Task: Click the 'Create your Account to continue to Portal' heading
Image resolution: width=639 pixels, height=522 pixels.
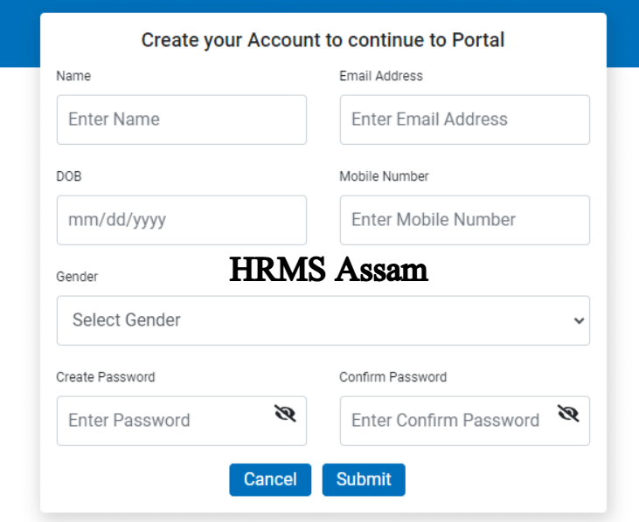Action: 323,40
